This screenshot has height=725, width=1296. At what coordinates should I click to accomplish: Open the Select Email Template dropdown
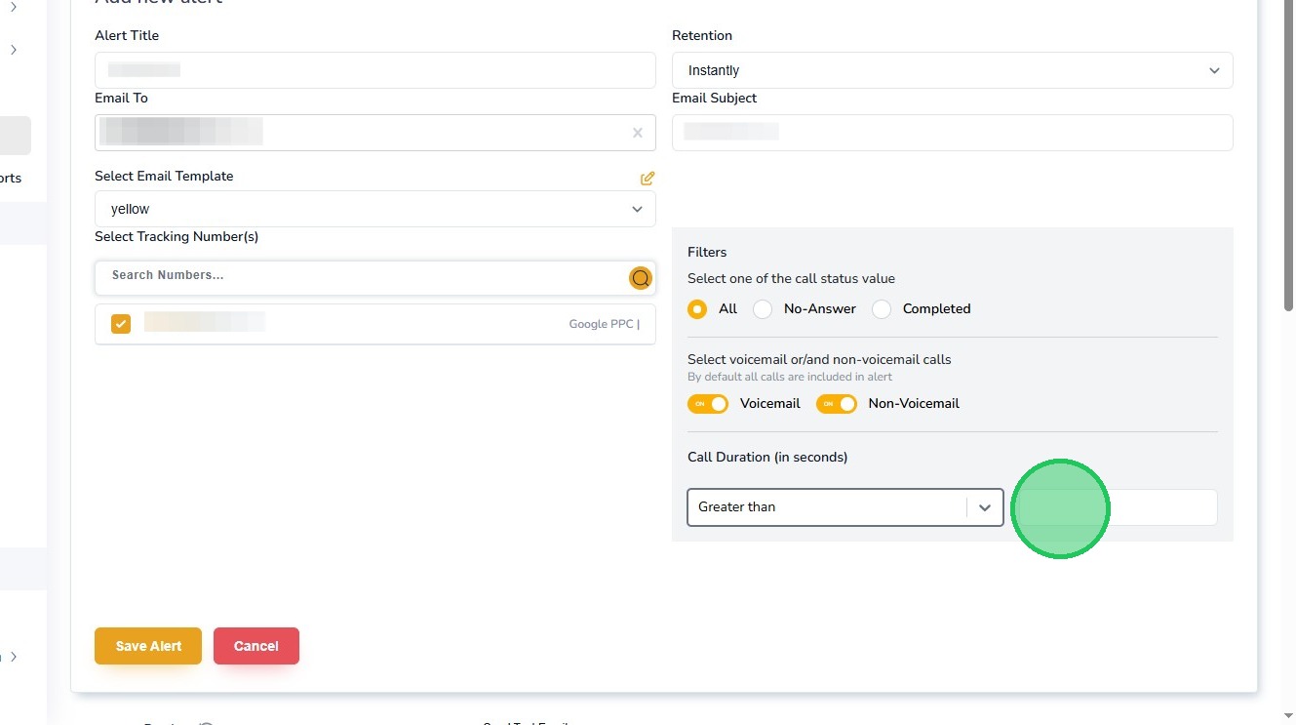click(374, 209)
